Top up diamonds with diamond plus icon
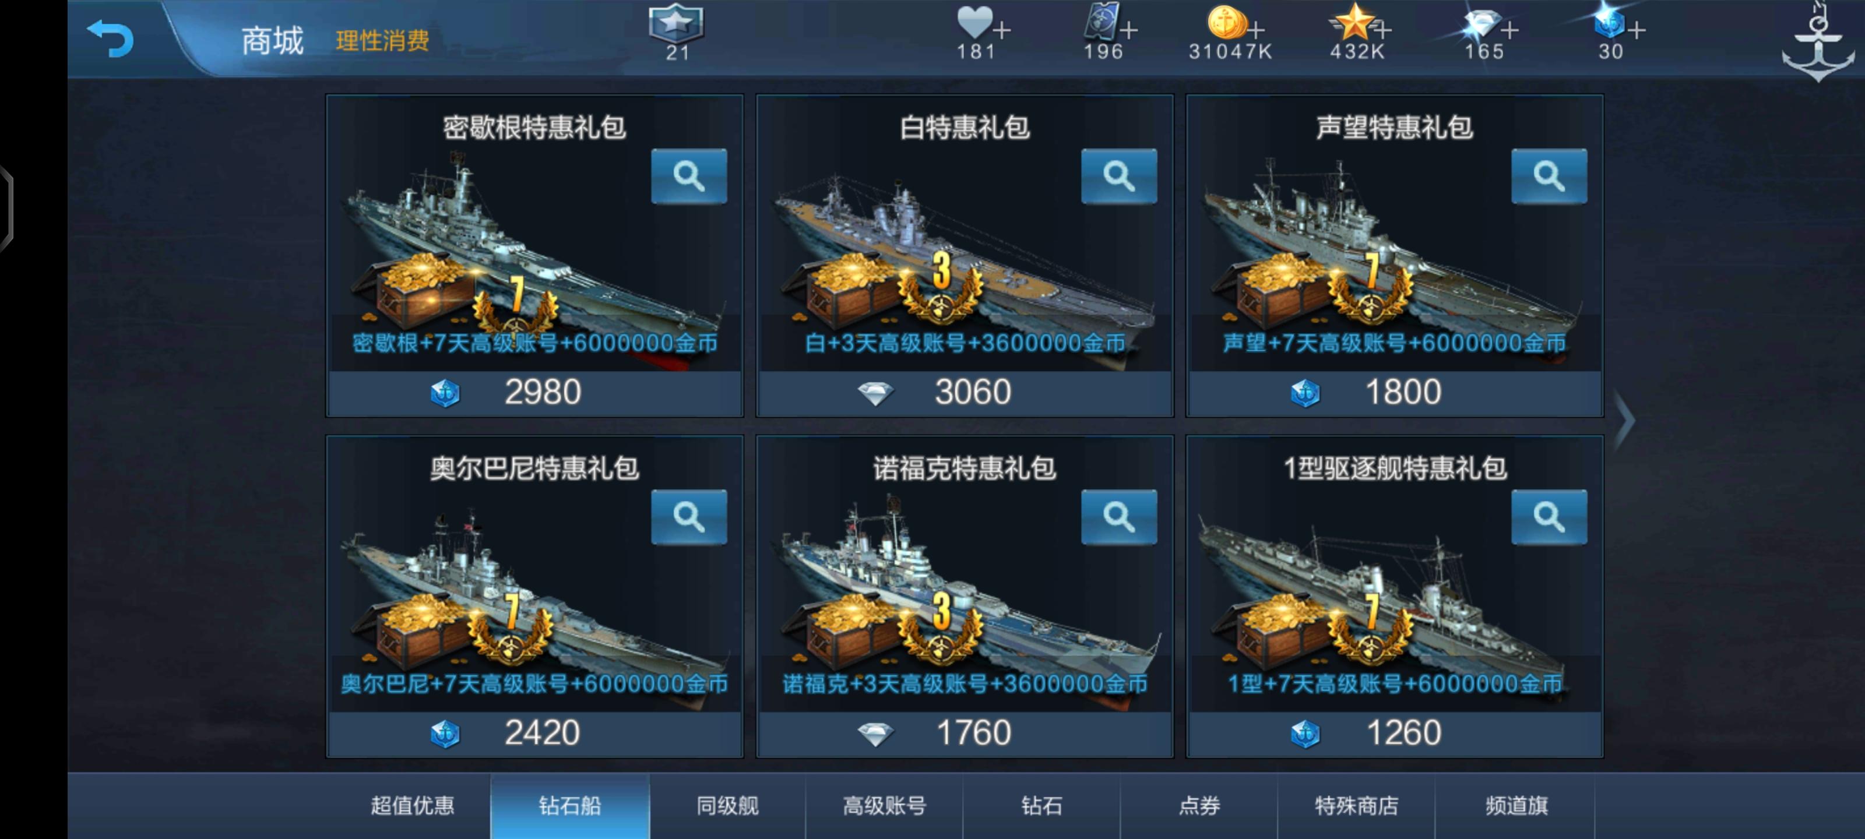 pyautogui.click(x=1509, y=30)
